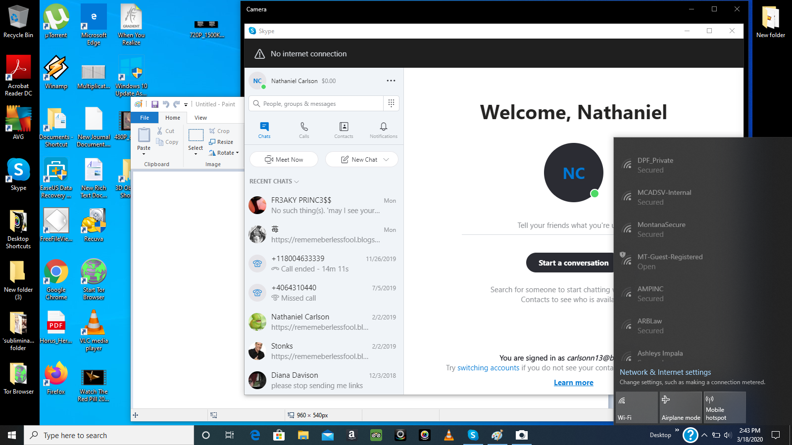This screenshot has height=445, width=792.
Task: Open the volume speaker tray icon
Action: [x=728, y=435]
